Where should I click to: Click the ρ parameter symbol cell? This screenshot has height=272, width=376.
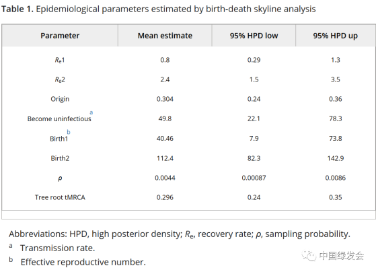(x=60, y=178)
